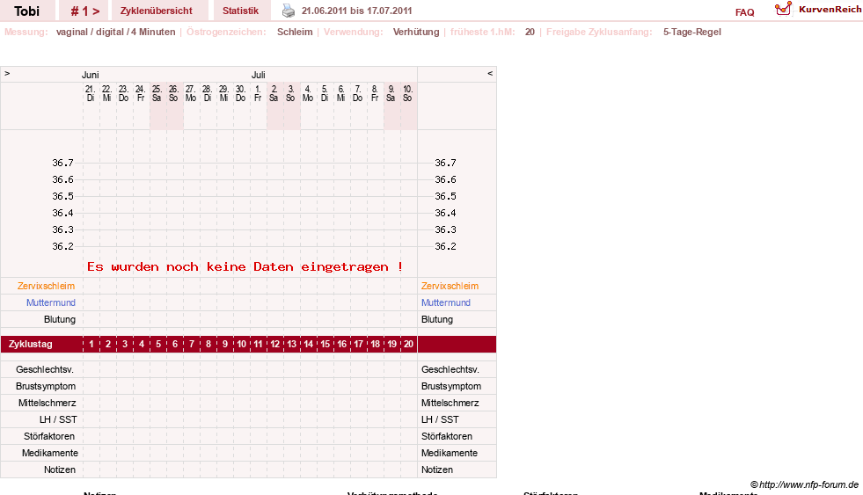Click the right Geschlechtsv. row label
This screenshot has width=863, height=495.
click(450, 369)
